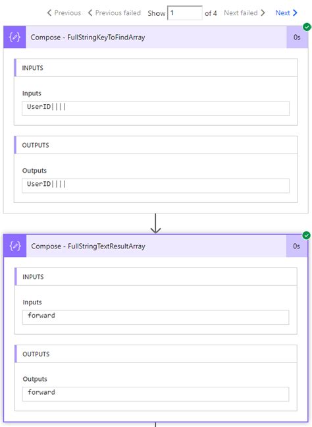Click the Compose icon beside FullStringTextResultArray

15,246
